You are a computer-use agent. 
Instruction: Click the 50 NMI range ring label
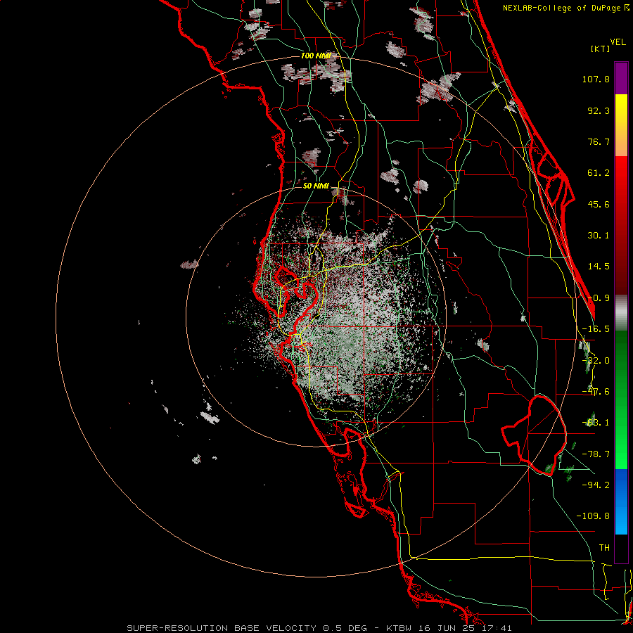tap(316, 186)
